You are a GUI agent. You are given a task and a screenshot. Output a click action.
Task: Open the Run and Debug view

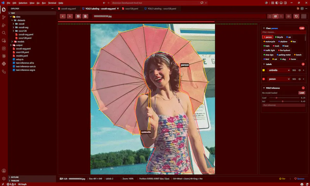coord(4,25)
